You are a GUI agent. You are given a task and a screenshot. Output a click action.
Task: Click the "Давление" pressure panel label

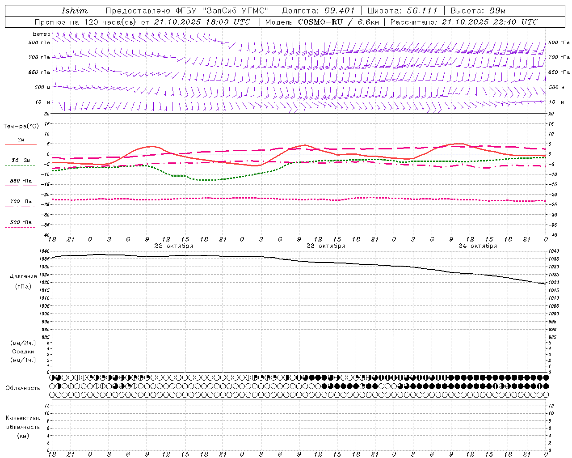[23, 276]
